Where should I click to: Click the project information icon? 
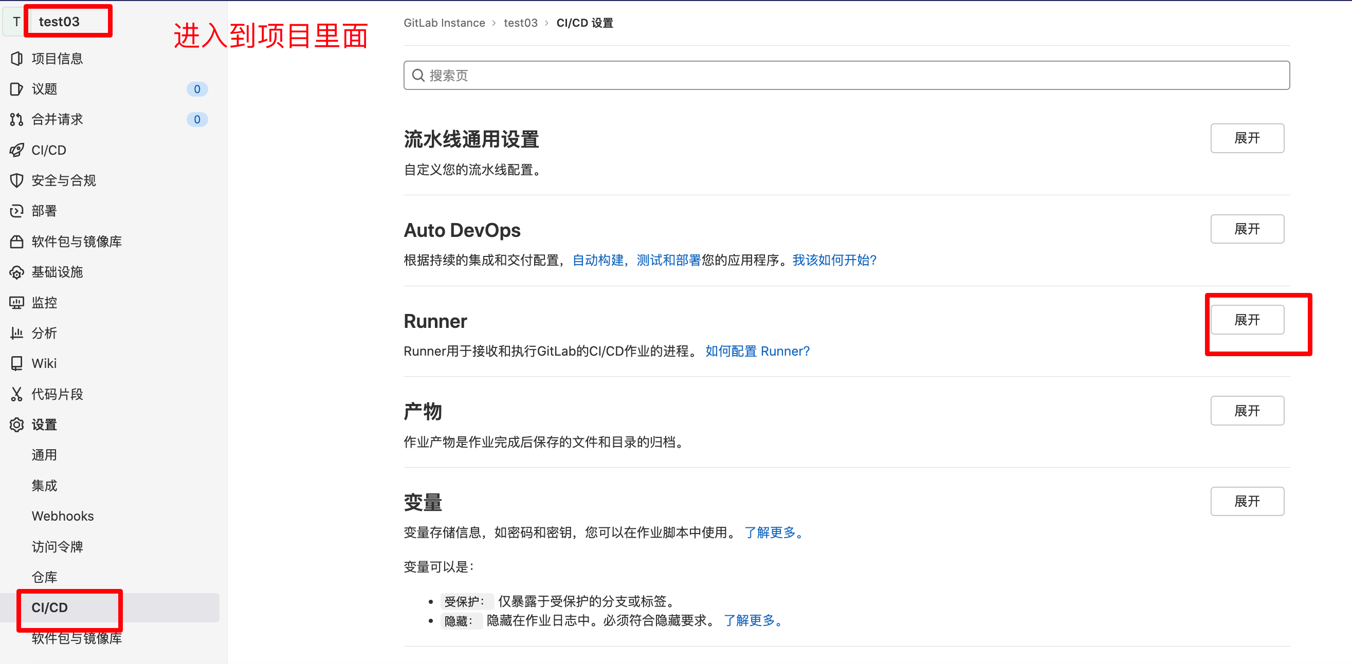pyautogui.click(x=17, y=58)
